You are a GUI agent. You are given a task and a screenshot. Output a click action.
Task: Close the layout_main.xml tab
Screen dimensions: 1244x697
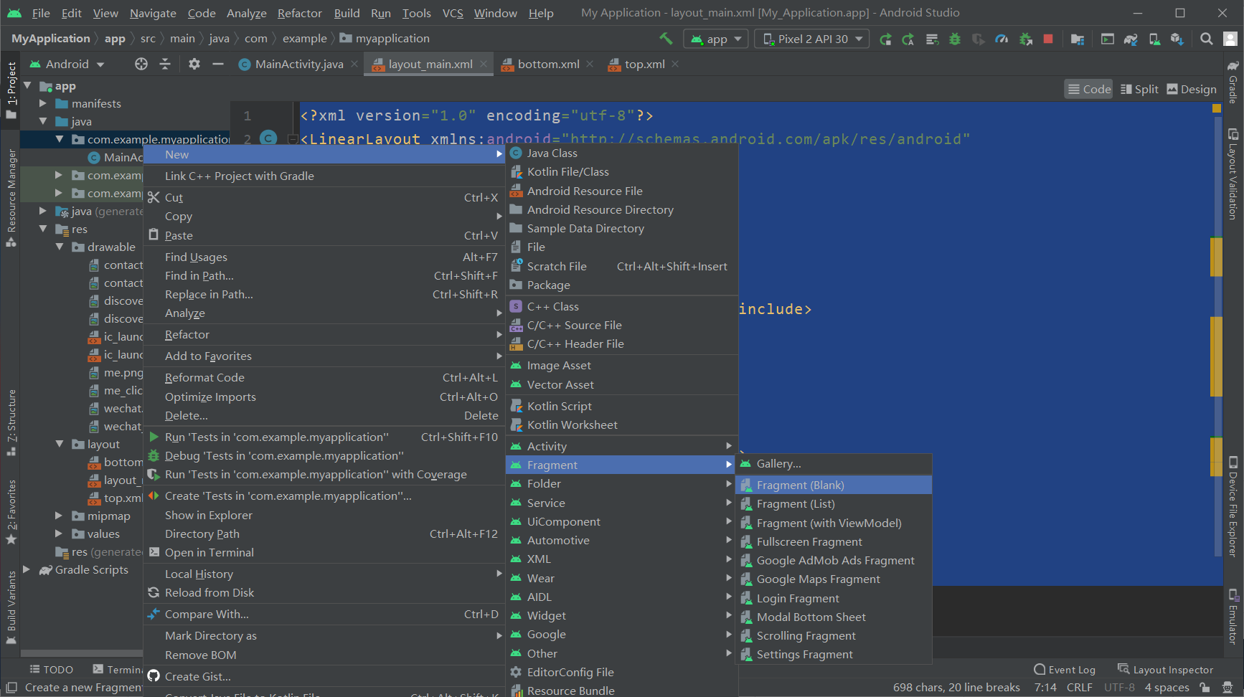pos(484,64)
